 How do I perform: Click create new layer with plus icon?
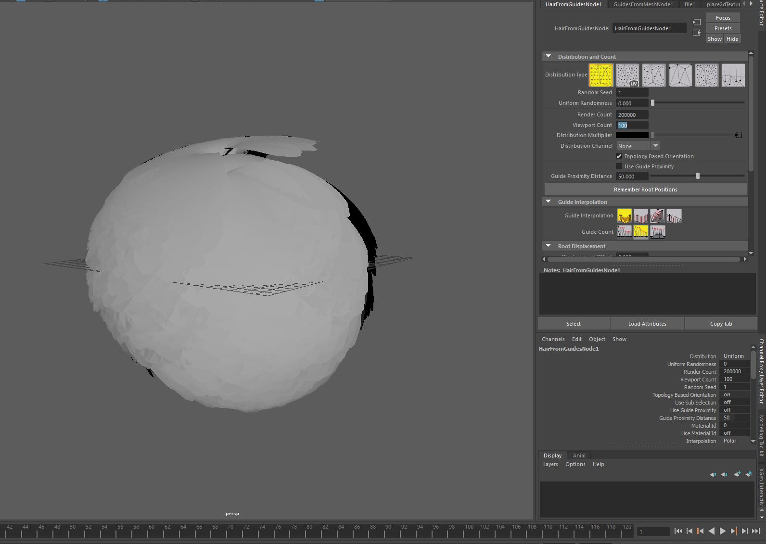[737, 474]
